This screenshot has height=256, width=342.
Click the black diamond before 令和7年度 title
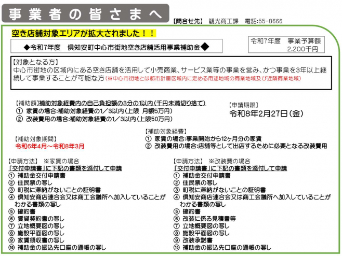[x=19, y=47]
